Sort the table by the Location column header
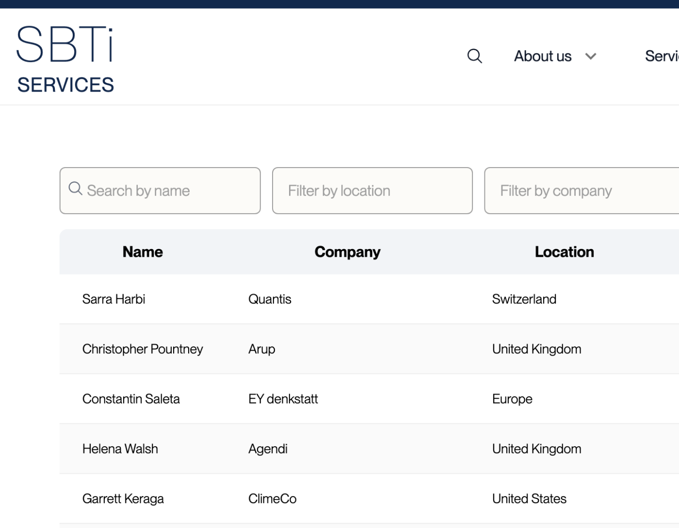Image resolution: width=679 pixels, height=528 pixels. pos(564,252)
